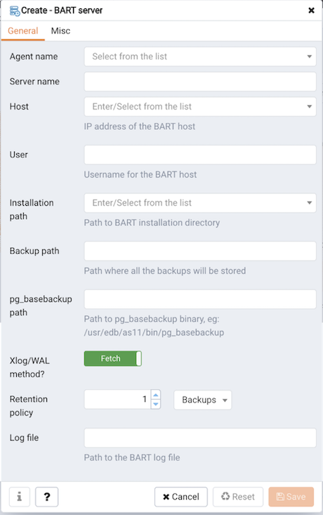Open the Agent name dropdown
This screenshot has height=515, width=323.
(200, 56)
